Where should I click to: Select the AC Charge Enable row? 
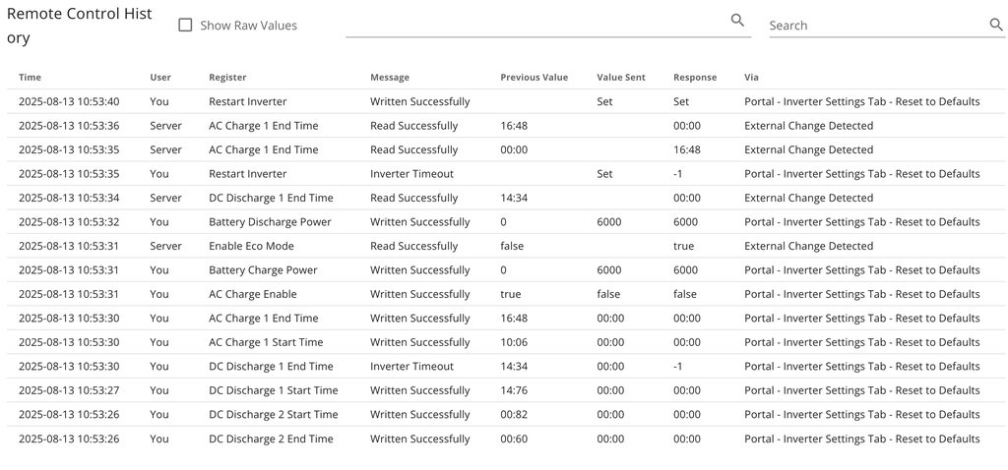pyautogui.click(x=252, y=294)
